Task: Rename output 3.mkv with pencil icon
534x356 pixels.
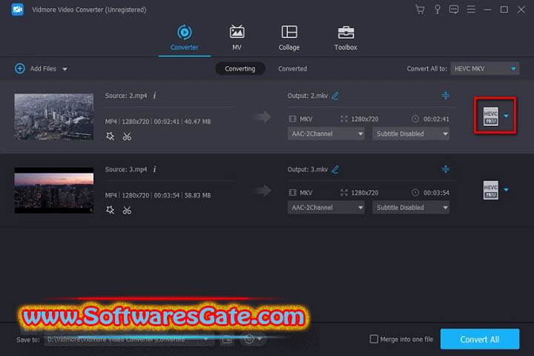Action: 335,169
